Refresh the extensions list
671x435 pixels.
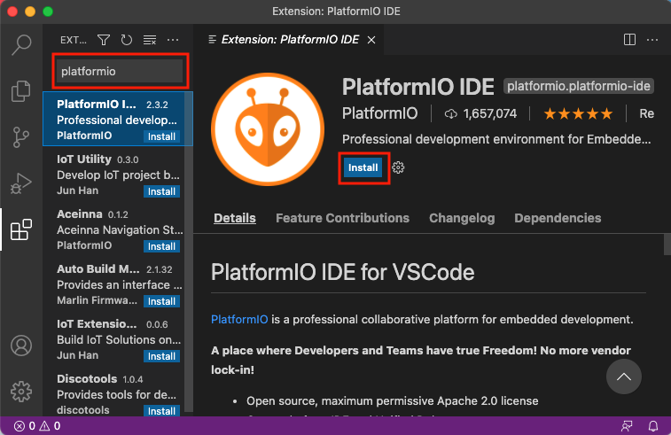127,40
